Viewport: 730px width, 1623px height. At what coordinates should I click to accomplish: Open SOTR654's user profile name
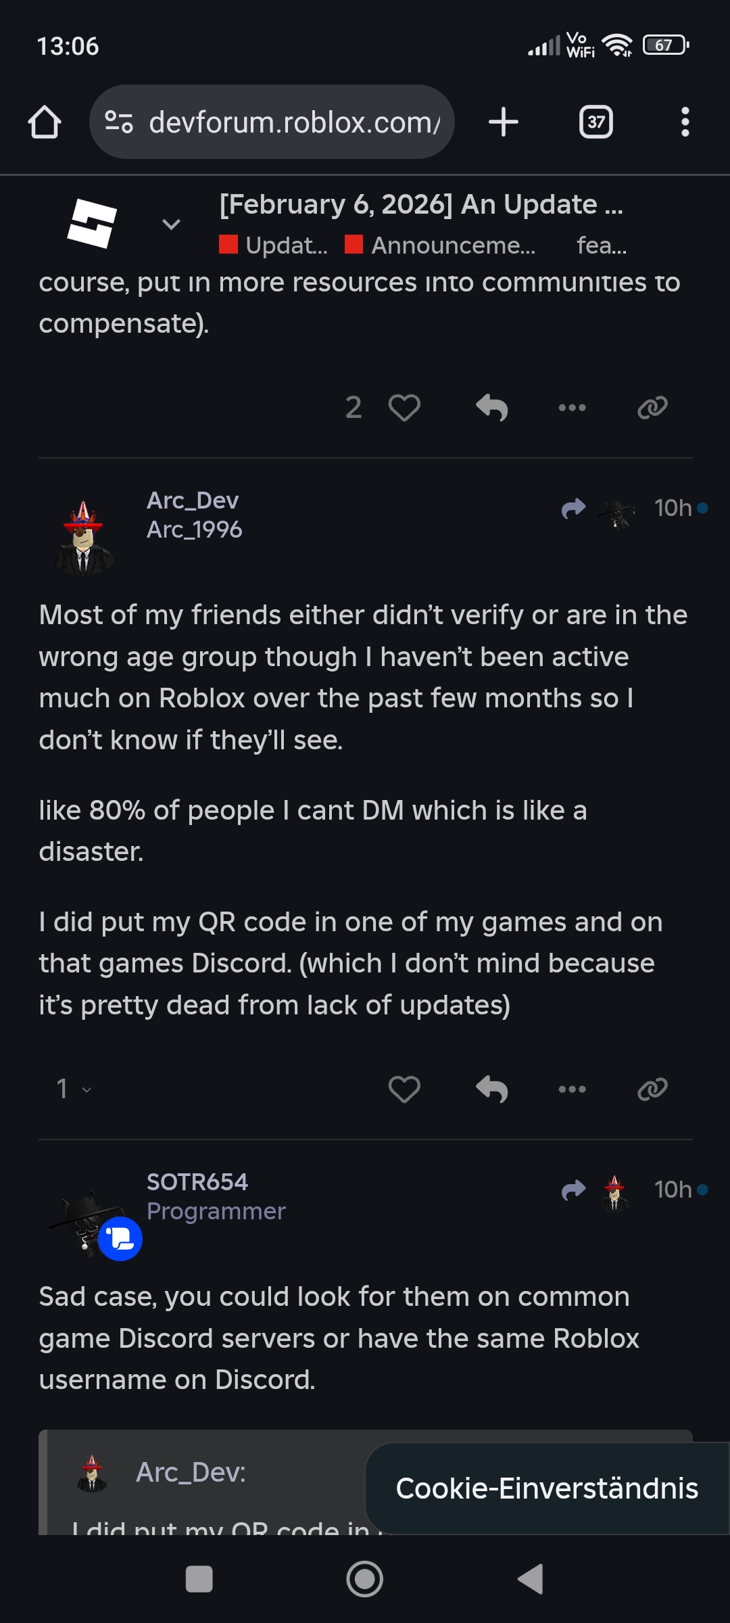coord(197,1182)
